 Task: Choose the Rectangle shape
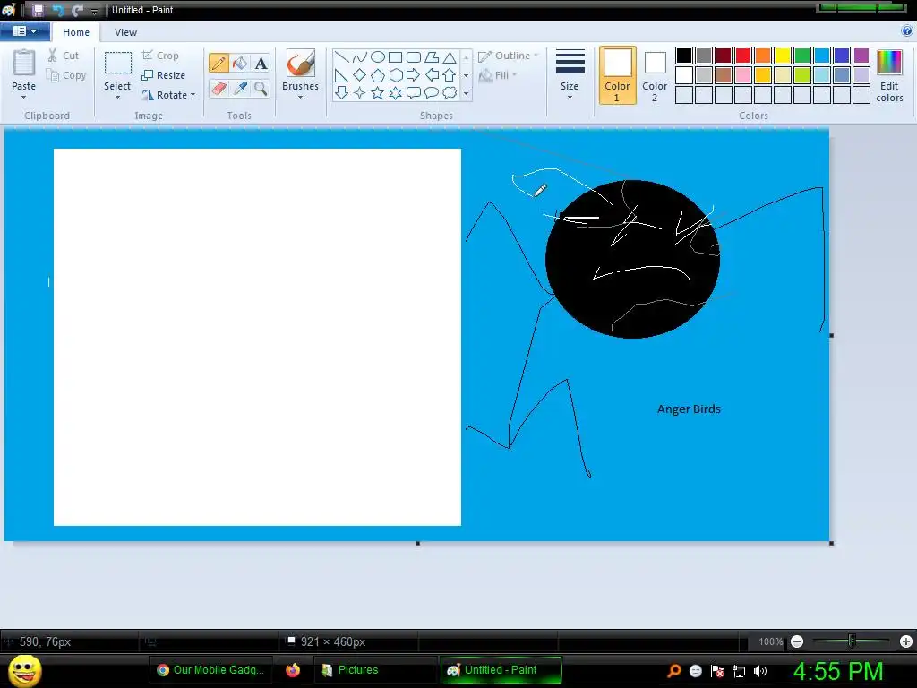click(x=395, y=56)
